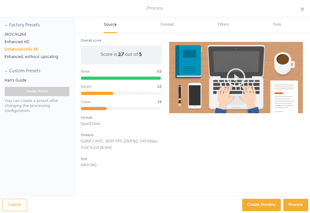The width and height of the screenshot is (310, 213).
Task: Click the overall score box
Action: 121,55
